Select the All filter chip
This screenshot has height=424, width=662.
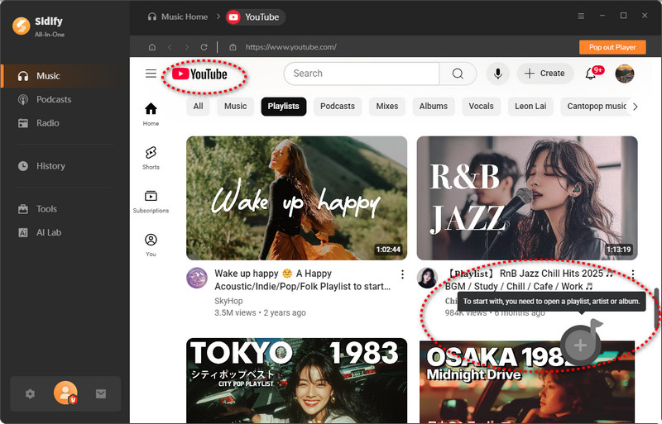point(198,107)
